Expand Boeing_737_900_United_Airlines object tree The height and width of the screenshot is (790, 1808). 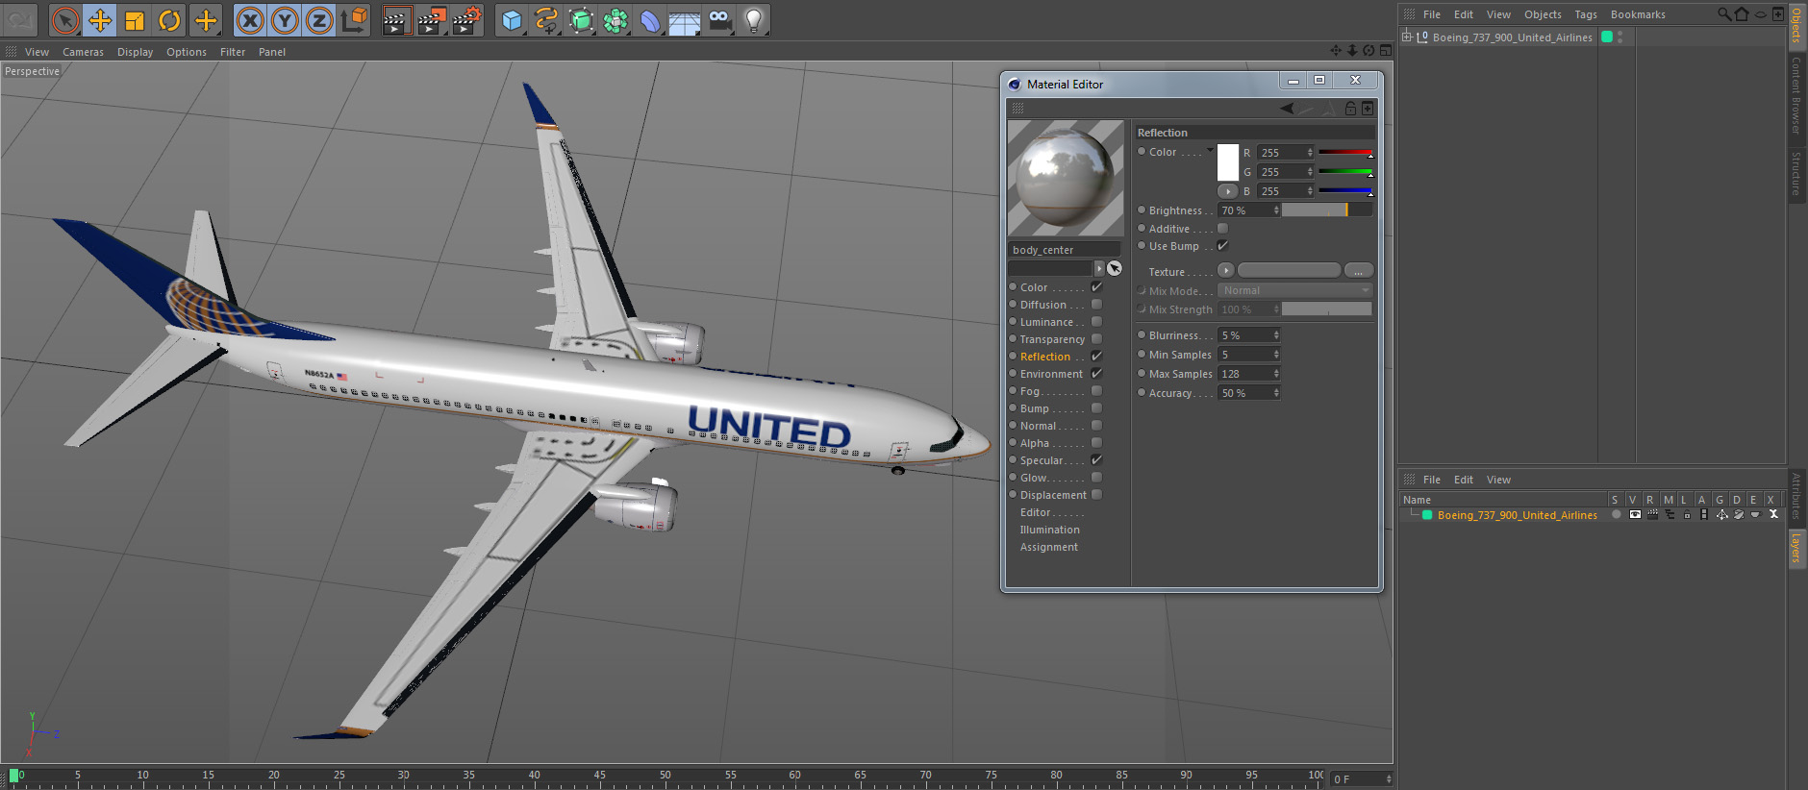(x=1407, y=37)
